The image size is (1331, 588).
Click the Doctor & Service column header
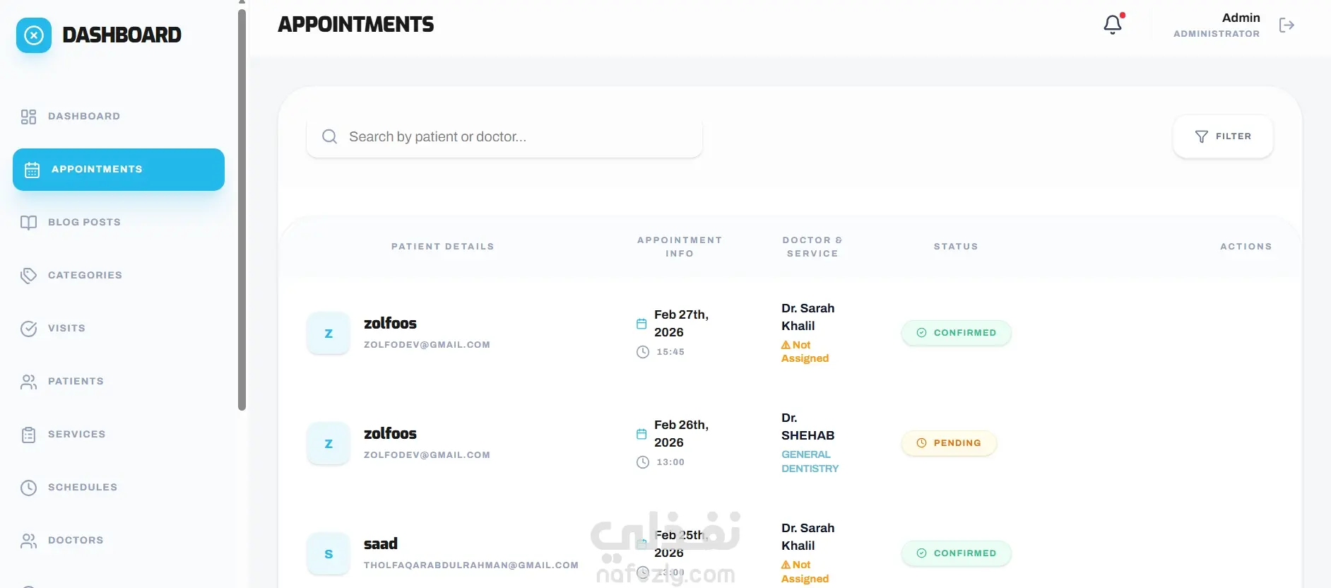(812, 247)
